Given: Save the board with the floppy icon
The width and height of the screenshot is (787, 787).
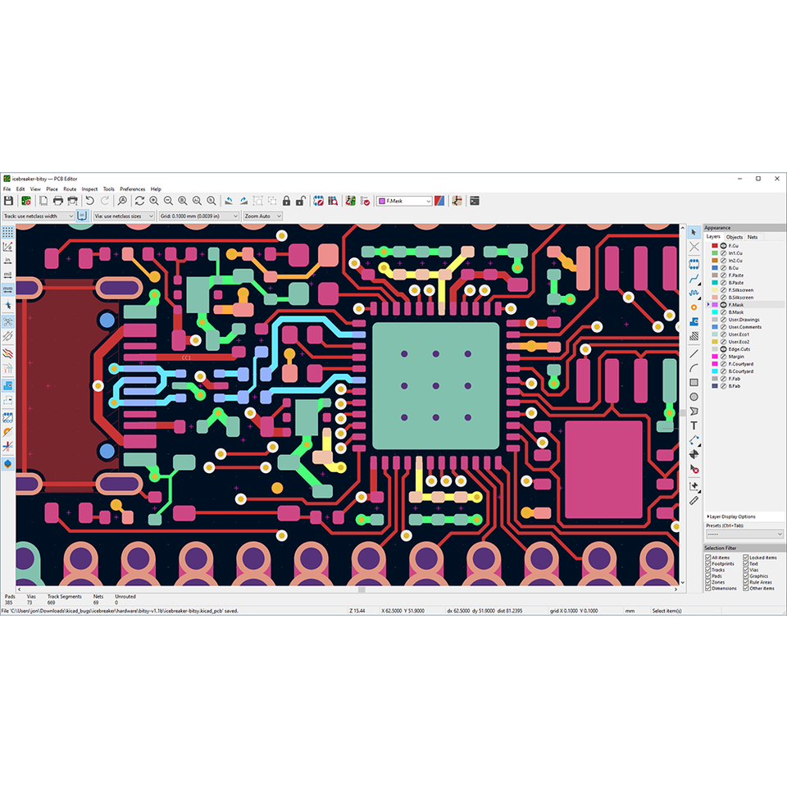Looking at the screenshot, I should [x=8, y=201].
